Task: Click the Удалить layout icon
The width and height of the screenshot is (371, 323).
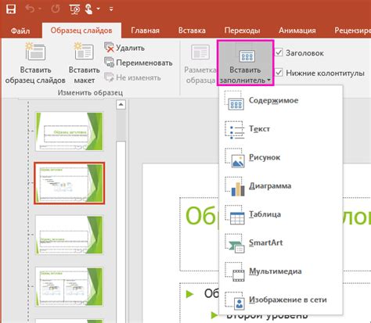Action: coord(109,48)
